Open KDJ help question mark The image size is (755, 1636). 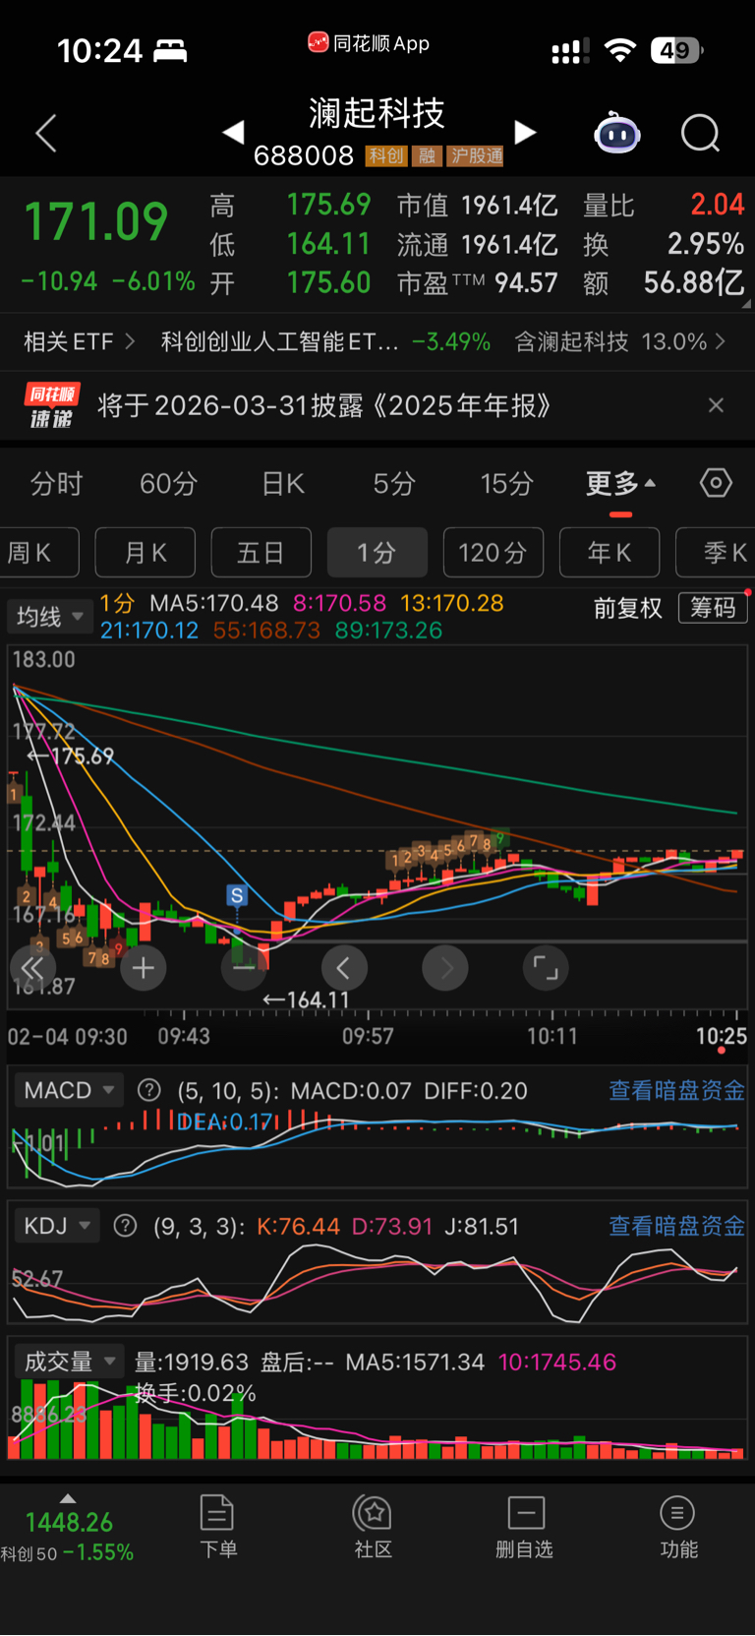[x=126, y=1226]
